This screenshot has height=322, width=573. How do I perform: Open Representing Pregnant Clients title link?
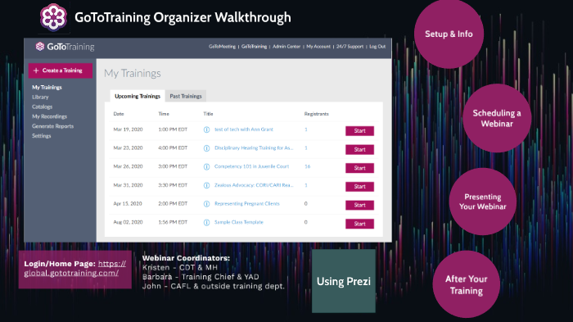click(x=247, y=204)
